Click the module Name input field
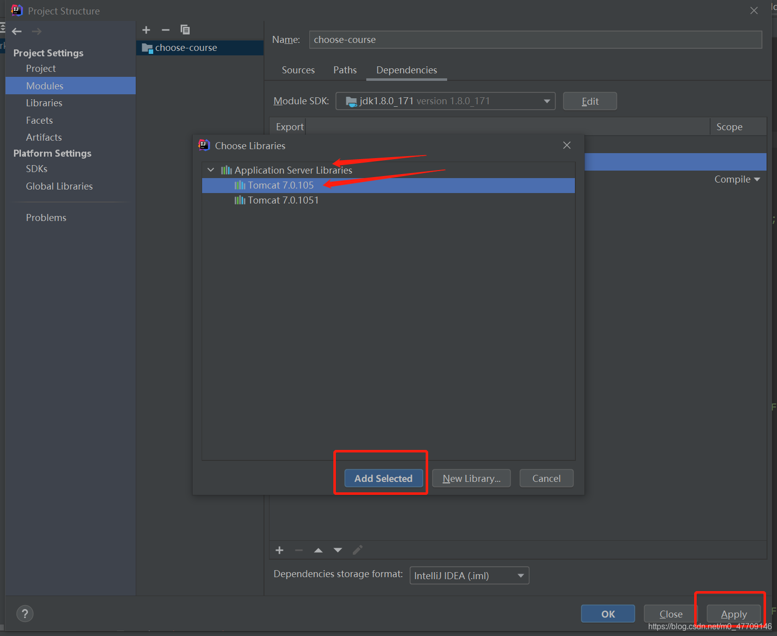The image size is (777, 636). tap(535, 40)
